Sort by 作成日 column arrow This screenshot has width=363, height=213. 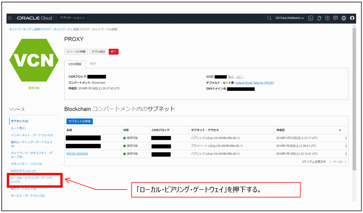point(340,130)
